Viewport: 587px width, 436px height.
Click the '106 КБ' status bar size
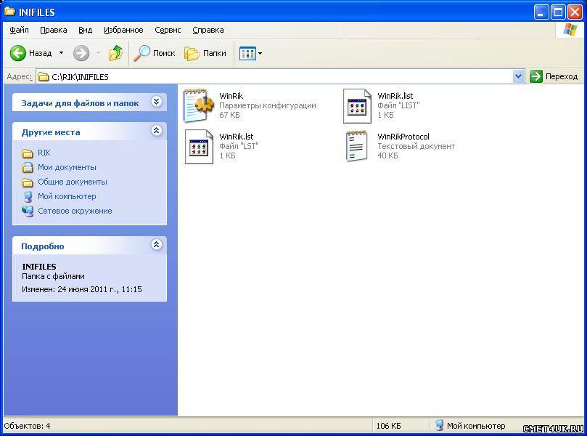[388, 426]
